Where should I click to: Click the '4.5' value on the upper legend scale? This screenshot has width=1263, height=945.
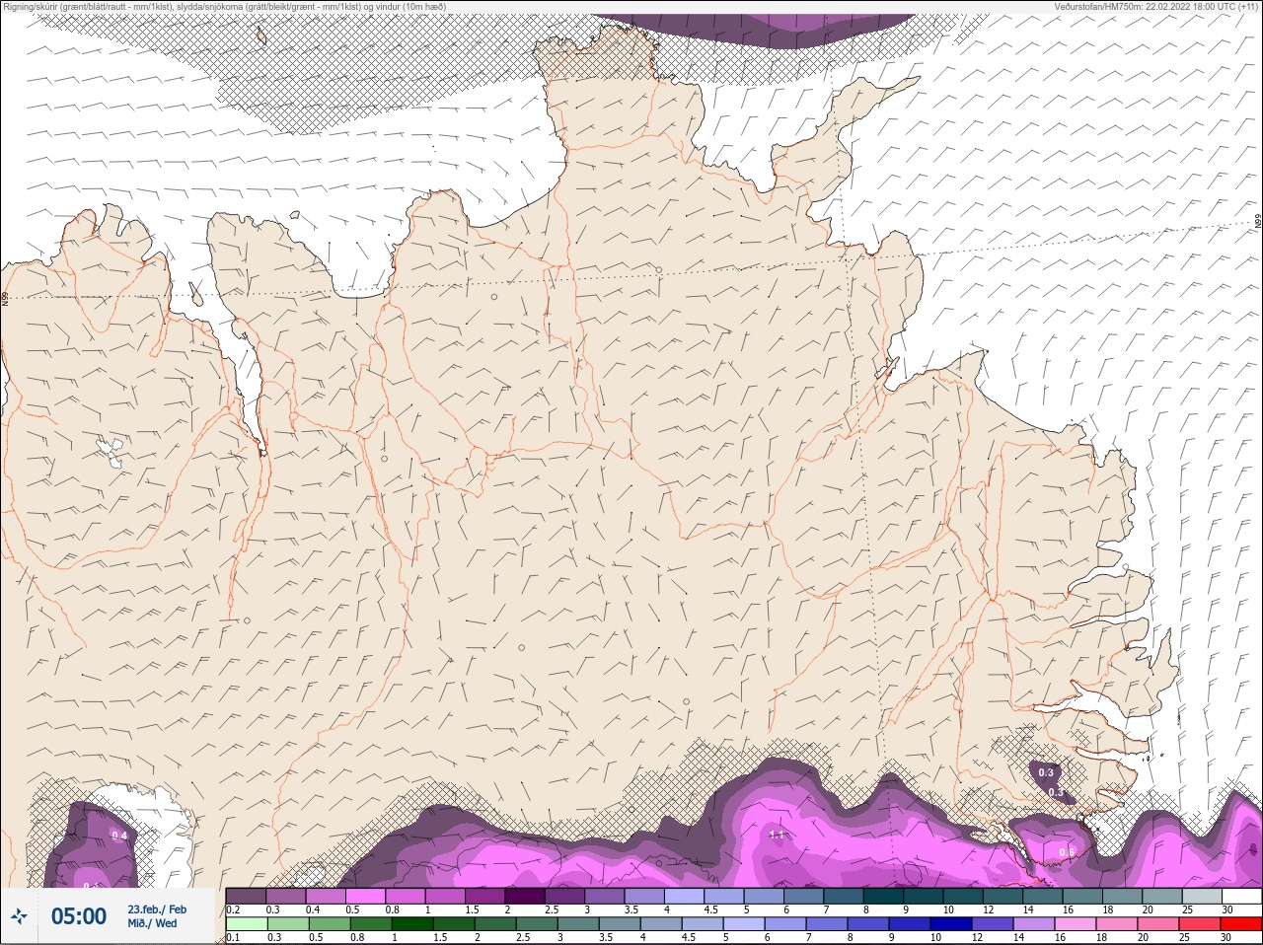[711, 909]
